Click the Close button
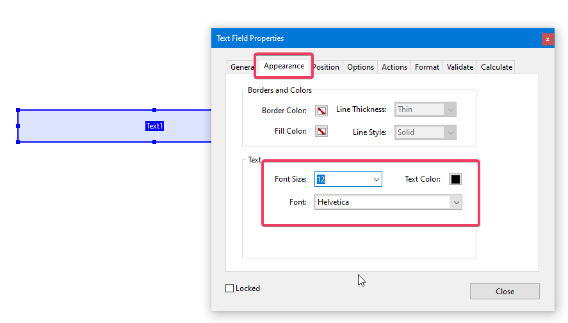Viewport: 568px width, 323px height. click(x=505, y=292)
